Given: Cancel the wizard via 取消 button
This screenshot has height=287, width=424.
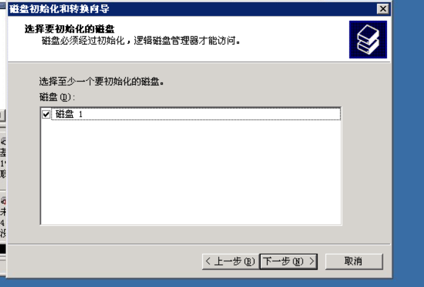Looking at the screenshot, I should click(354, 261).
